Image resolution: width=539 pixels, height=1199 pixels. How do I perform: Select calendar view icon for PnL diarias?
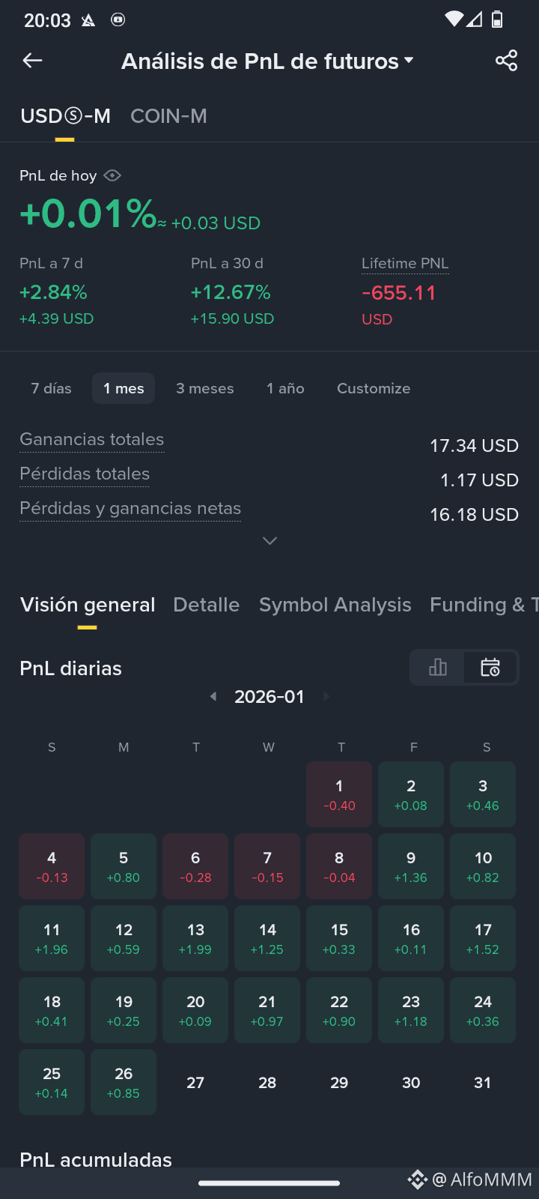pos(490,667)
